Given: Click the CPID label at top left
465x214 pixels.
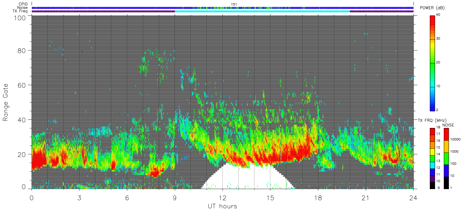Looking at the screenshot, I should click(x=23, y=4).
